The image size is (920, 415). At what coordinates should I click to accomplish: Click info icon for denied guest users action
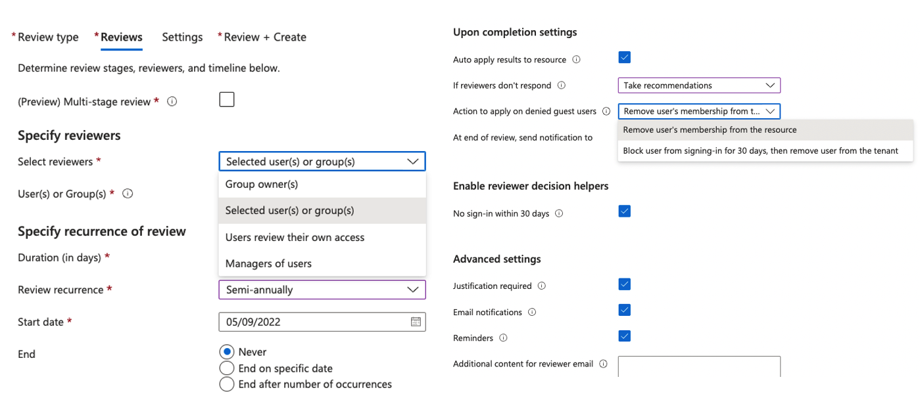(x=606, y=112)
